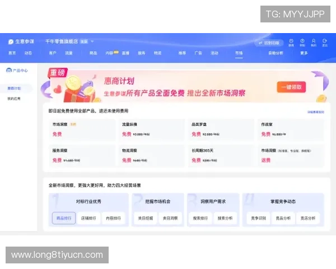336x269 pixels.
Task: Open the 作战室 product card
Action: (x=291, y=130)
